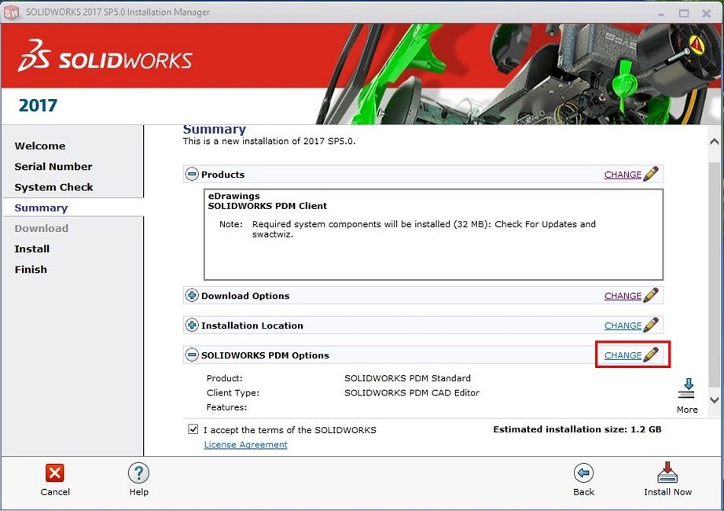Expand the Download Options section
This screenshot has width=724, height=511.
coord(192,296)
